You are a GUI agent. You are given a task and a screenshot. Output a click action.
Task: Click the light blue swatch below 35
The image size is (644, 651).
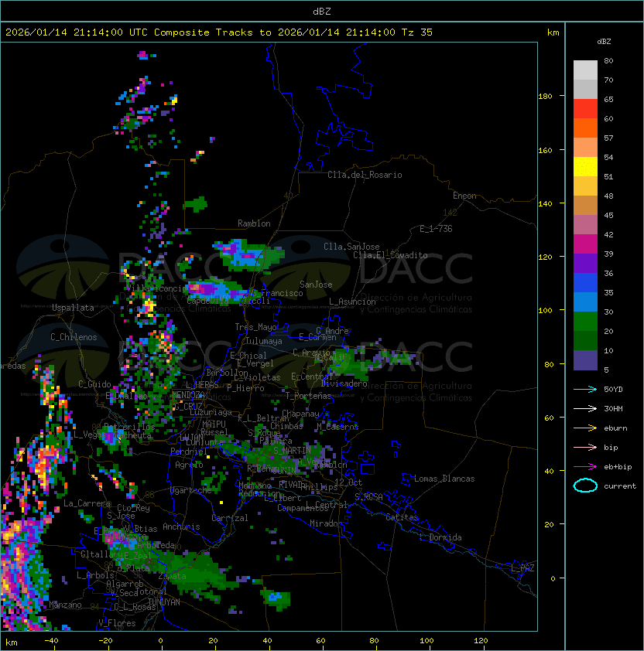coord(585,302)
